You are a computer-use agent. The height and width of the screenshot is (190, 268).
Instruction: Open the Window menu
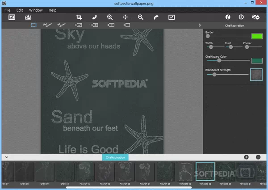coord(36,10)
